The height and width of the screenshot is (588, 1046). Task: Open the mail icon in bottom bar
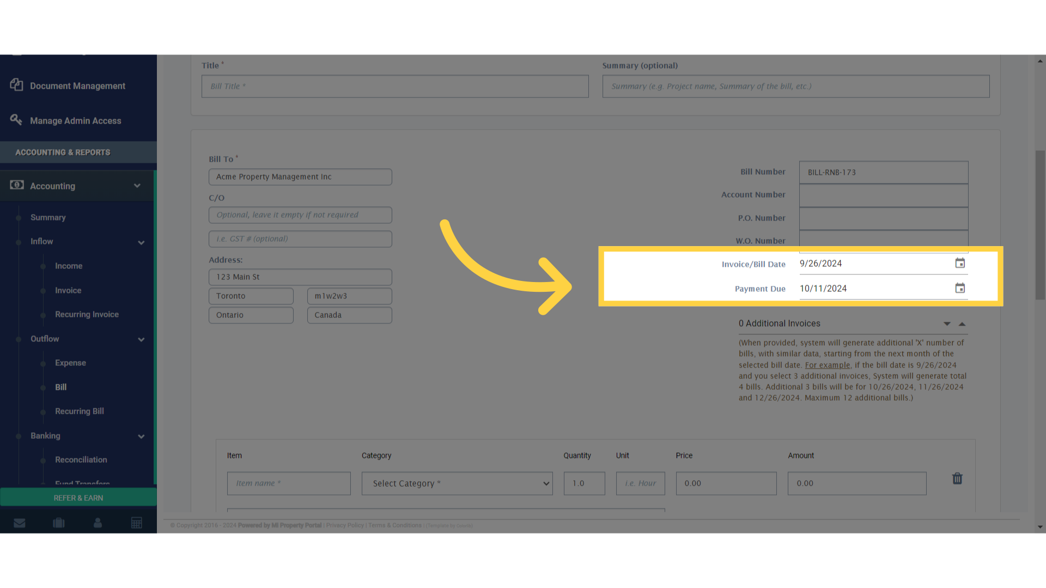coord(20,523)
